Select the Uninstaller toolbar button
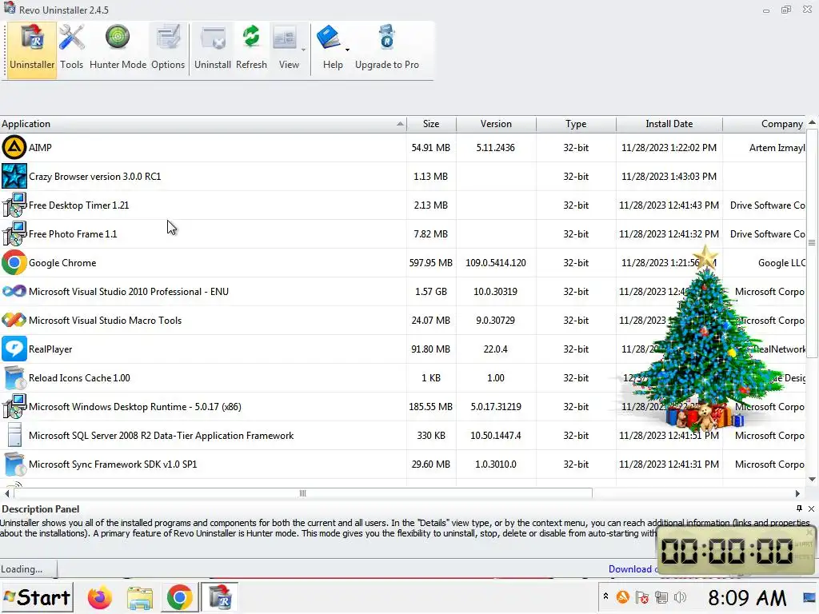The height and width of the screenshot is (614, 819). tap(32, 50)
